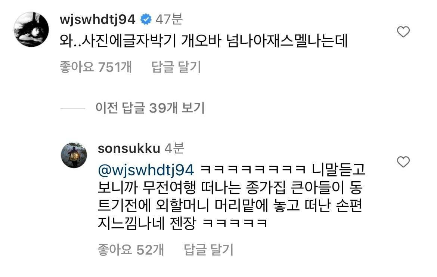Like the comment by wjswhdtj94 with heart icon

tap(403, 32)
